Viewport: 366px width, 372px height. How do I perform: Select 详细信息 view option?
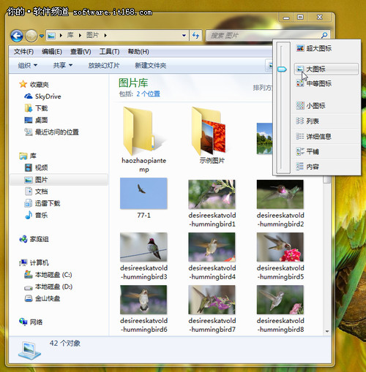pyautogui.click(x=326, y=136)
